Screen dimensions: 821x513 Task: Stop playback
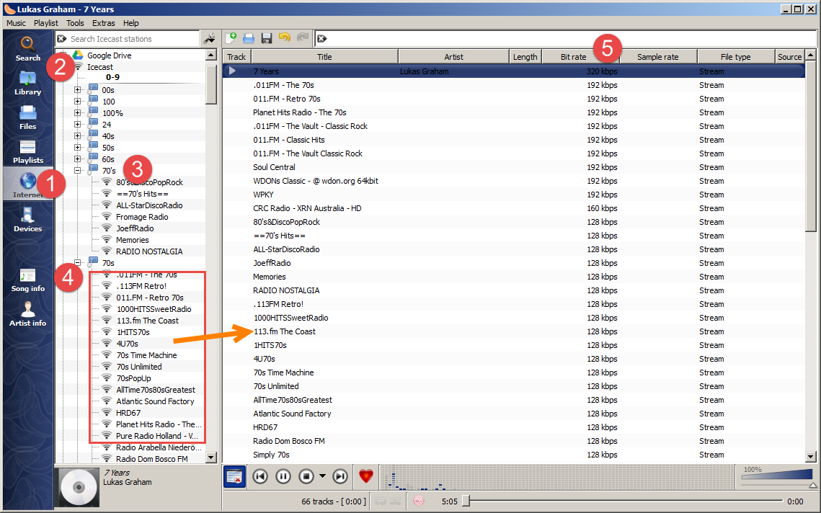click(x=306, y=476)
